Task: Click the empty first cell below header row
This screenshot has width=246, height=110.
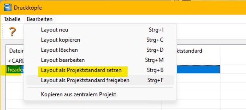Action: click(x=15, y=78)
